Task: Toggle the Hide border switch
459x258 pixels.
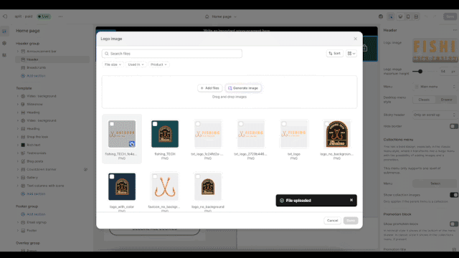Action: [x=454, y=126]
